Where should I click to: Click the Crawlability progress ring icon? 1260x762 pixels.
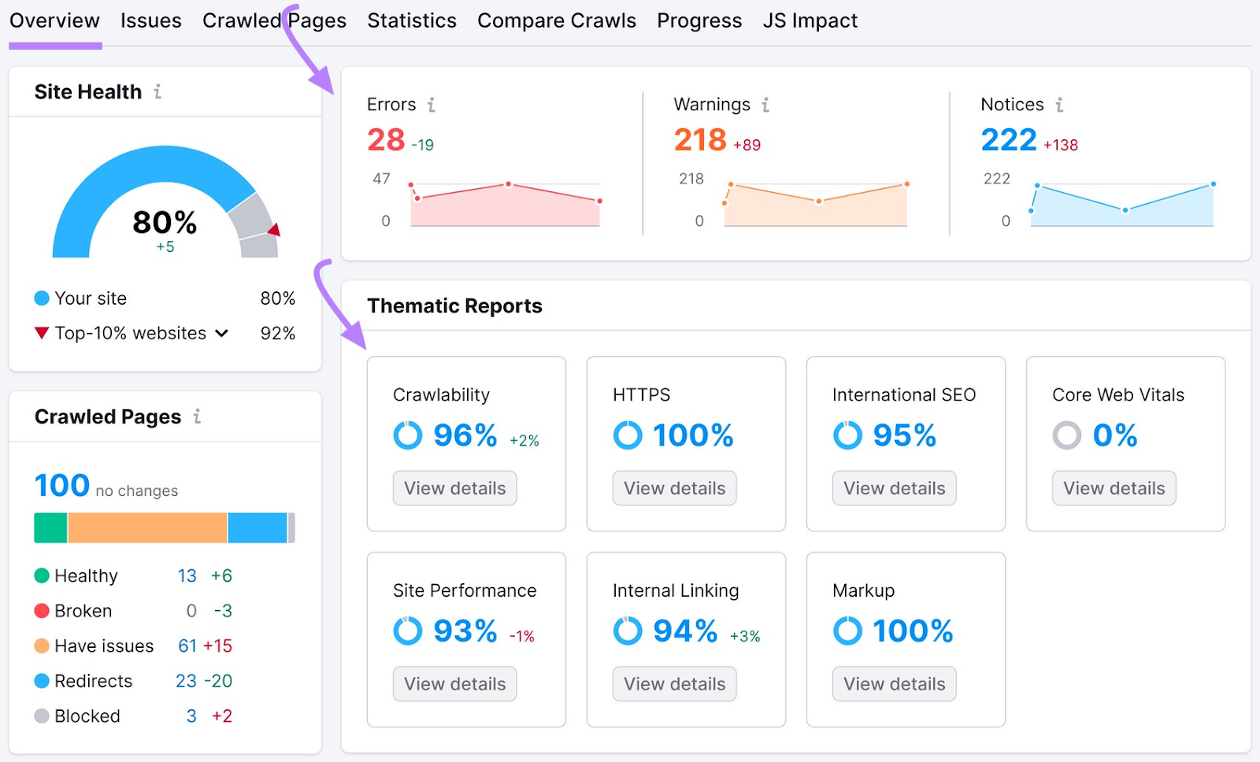tap(407, 435)
